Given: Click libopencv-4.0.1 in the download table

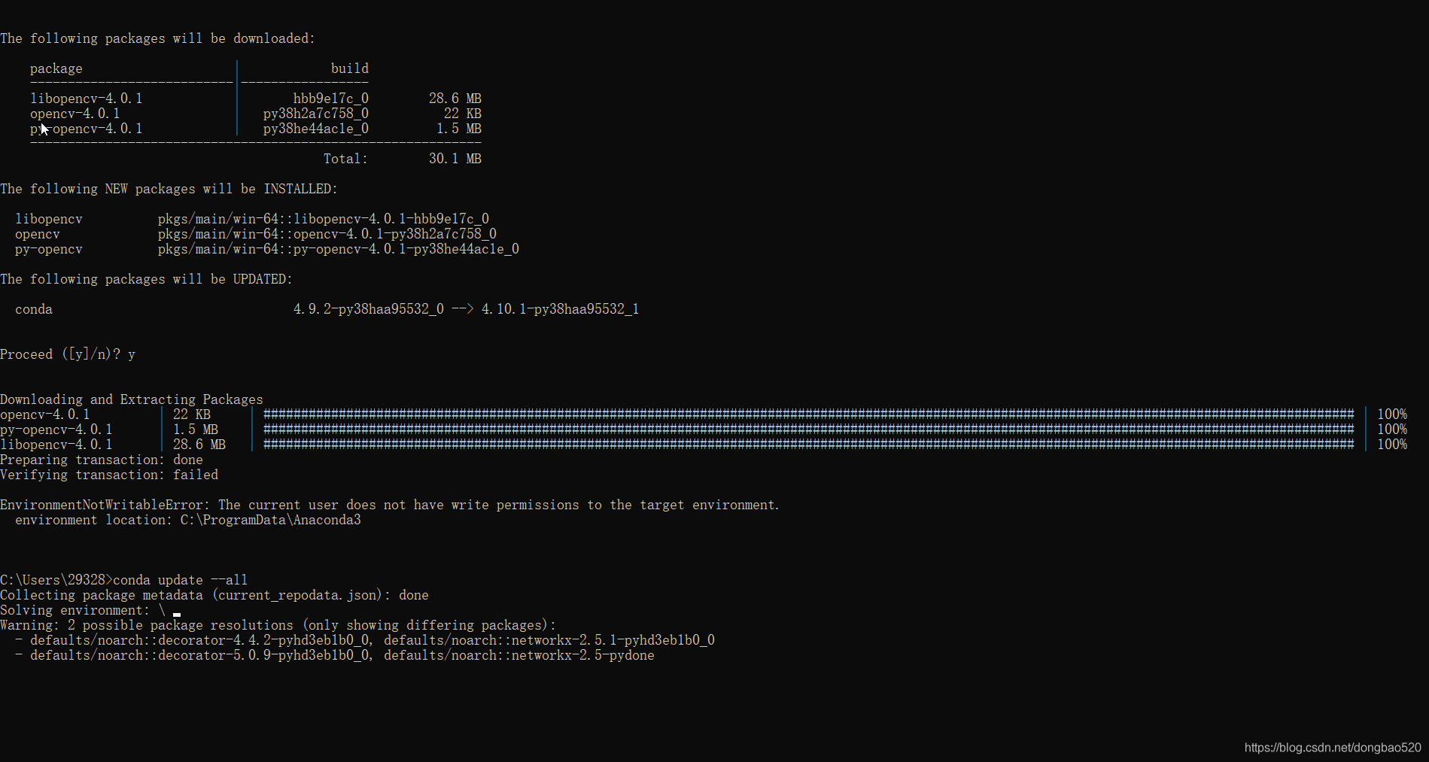Looking at the screenshot, I should click(x=87, y=99).
